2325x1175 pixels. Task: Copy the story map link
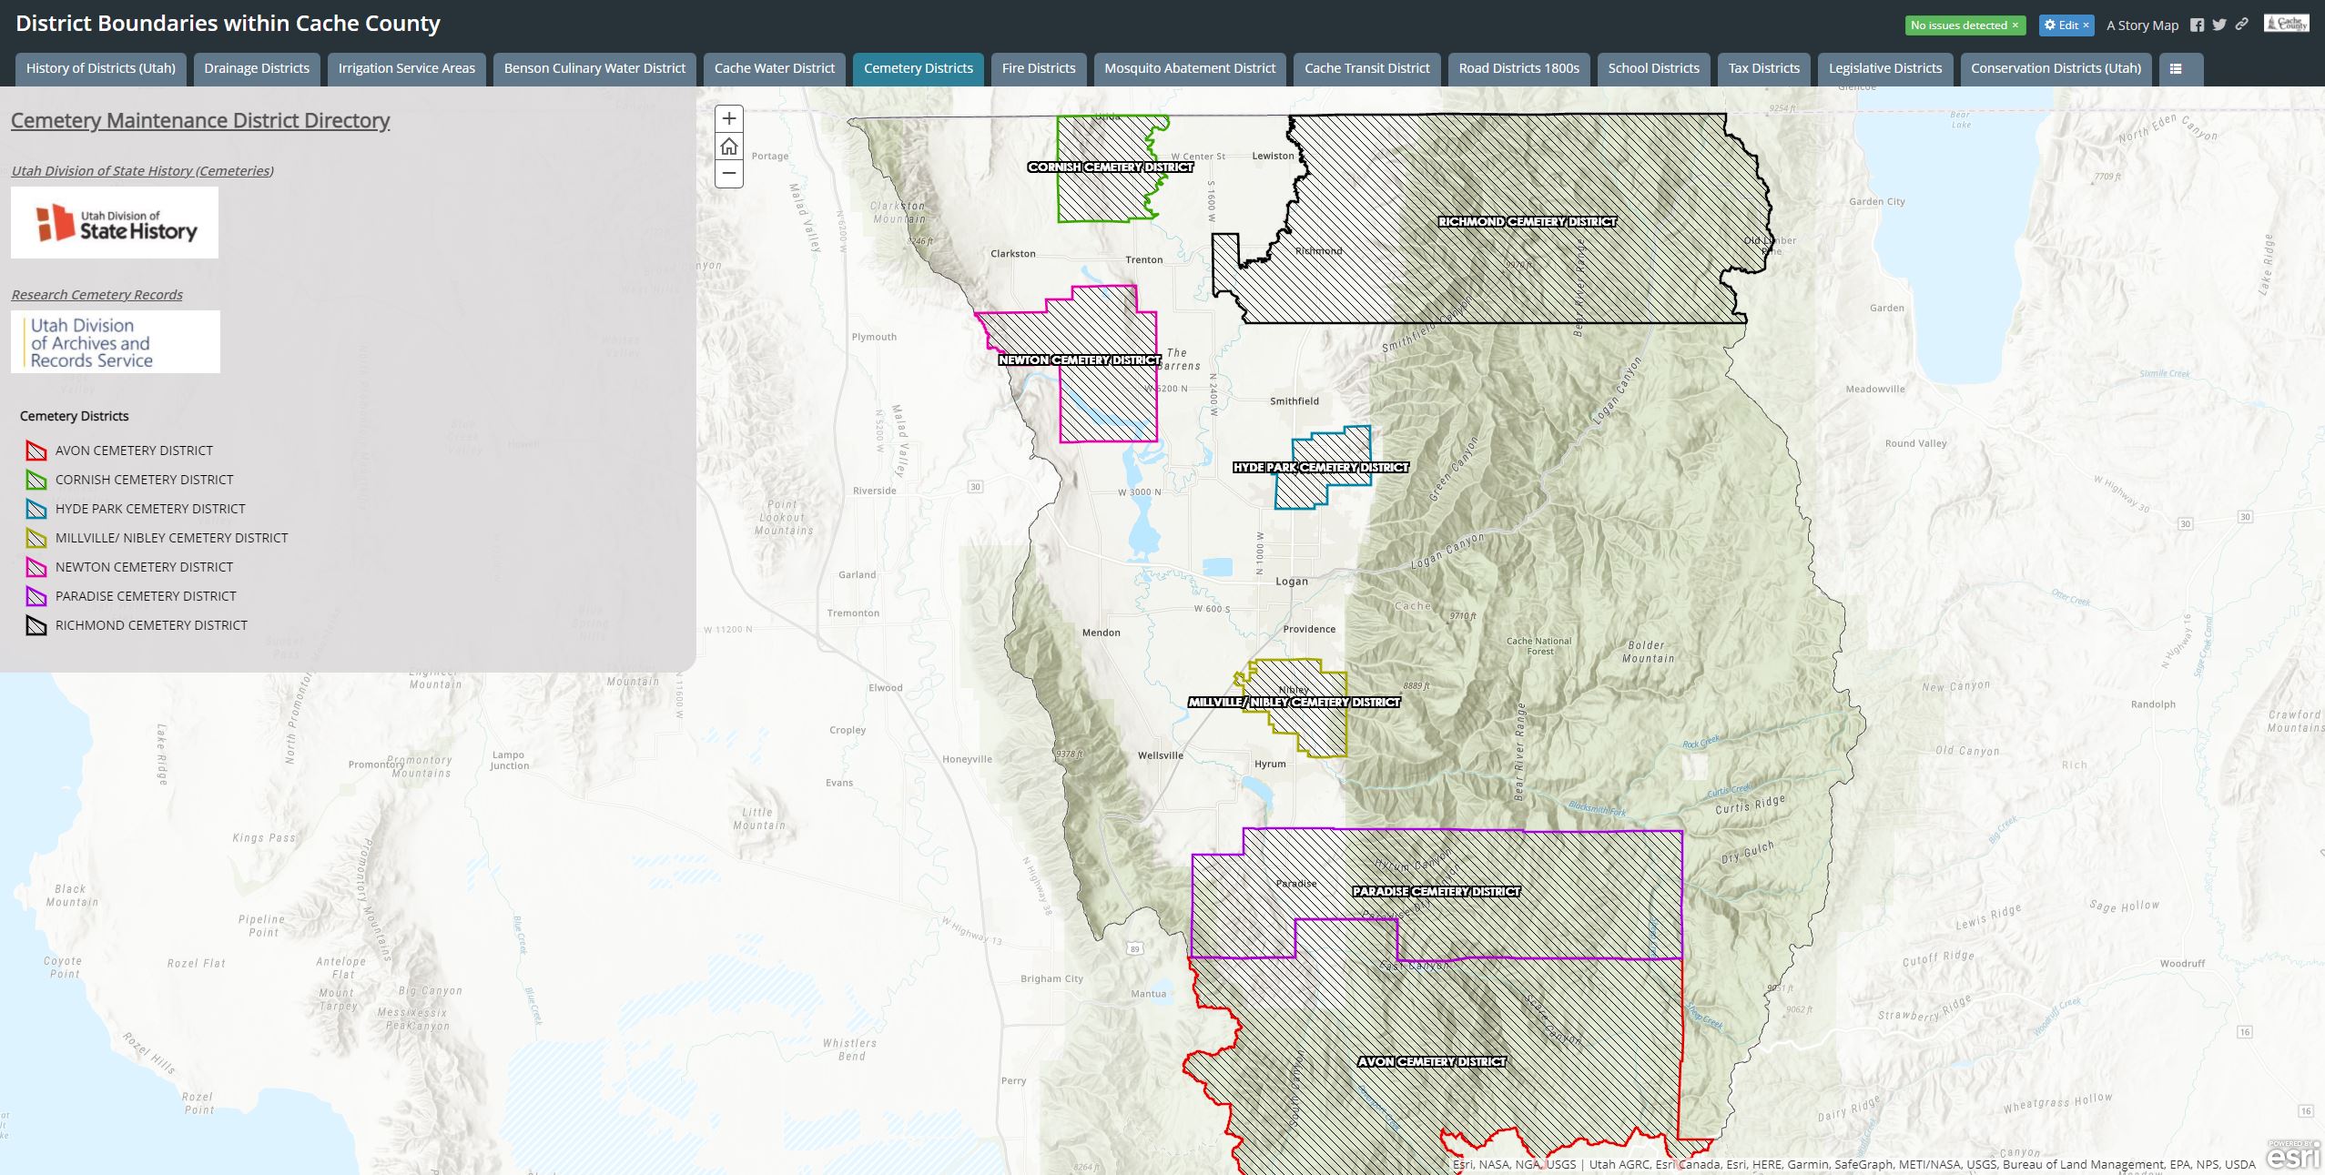pyautogui.click(x=2242, y=25)
